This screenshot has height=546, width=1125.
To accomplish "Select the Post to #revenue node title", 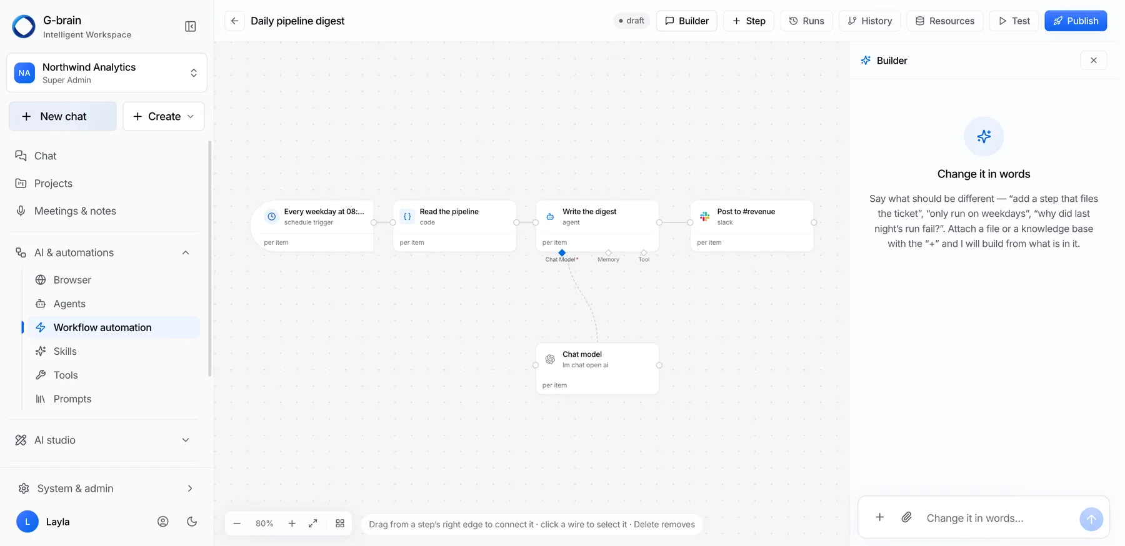I will 746,211.
